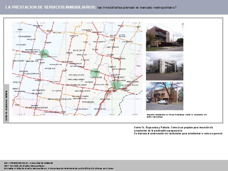Click the 'MONTE VERA' map label
The image size is (228, 171).
point(119,77)
